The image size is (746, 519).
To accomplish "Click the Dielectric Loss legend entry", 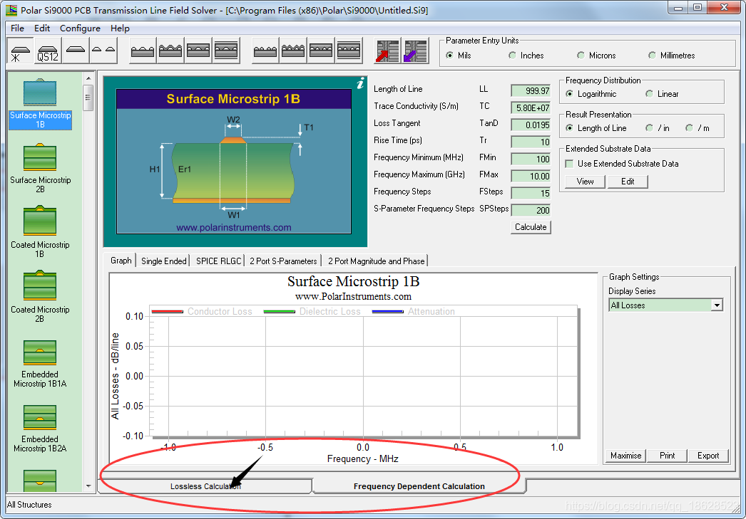I will click(312, 312).
